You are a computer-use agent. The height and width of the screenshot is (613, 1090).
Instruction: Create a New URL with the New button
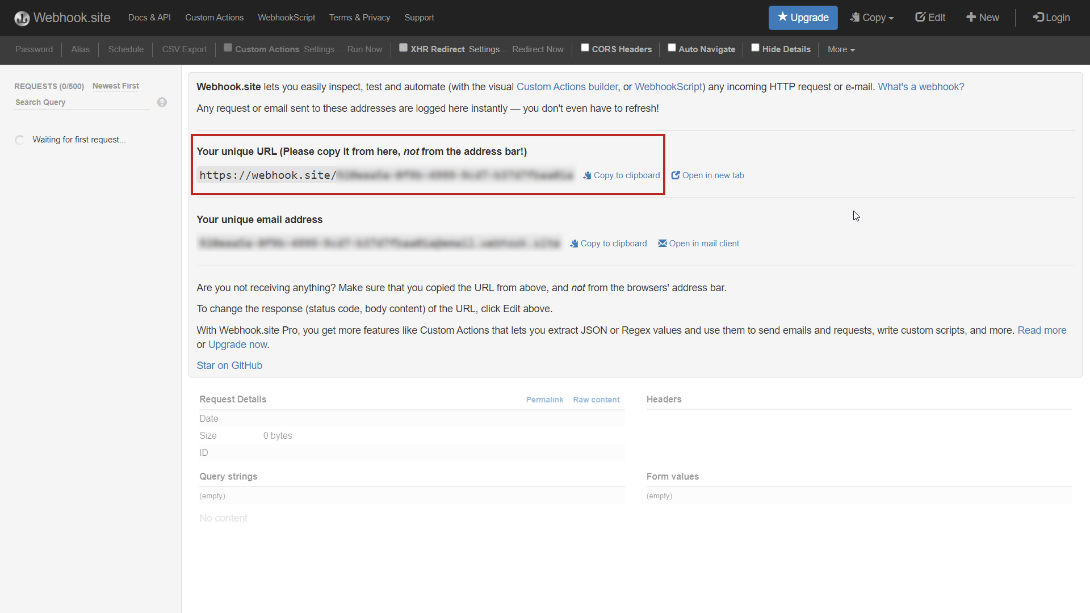point(982,18)
